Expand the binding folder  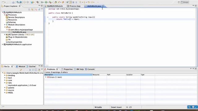coord(5,75)
